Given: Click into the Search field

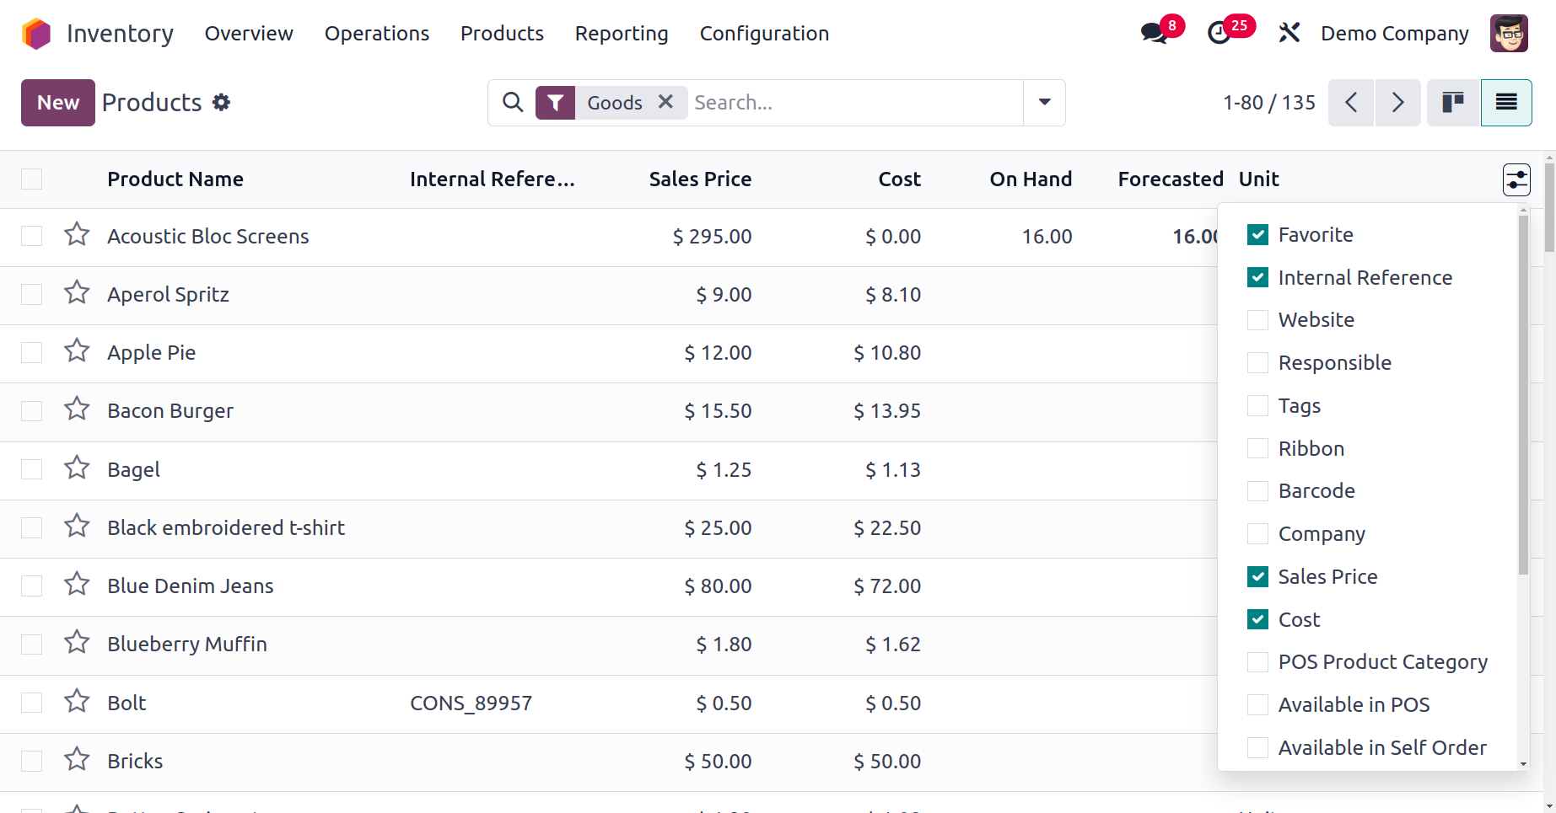Looking at the screenshot, I should click(x=852, y=103).
